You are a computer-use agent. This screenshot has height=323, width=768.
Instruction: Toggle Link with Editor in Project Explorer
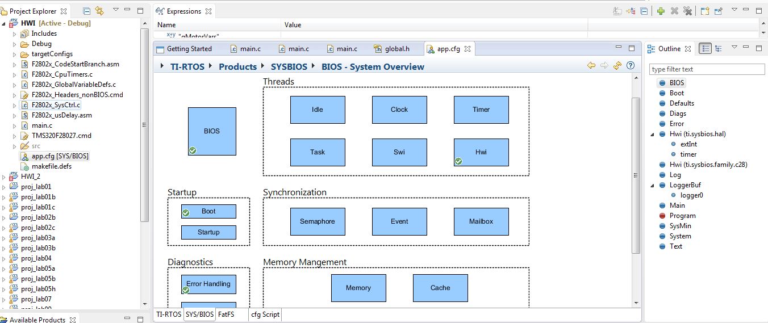click(x=100, y=11)
